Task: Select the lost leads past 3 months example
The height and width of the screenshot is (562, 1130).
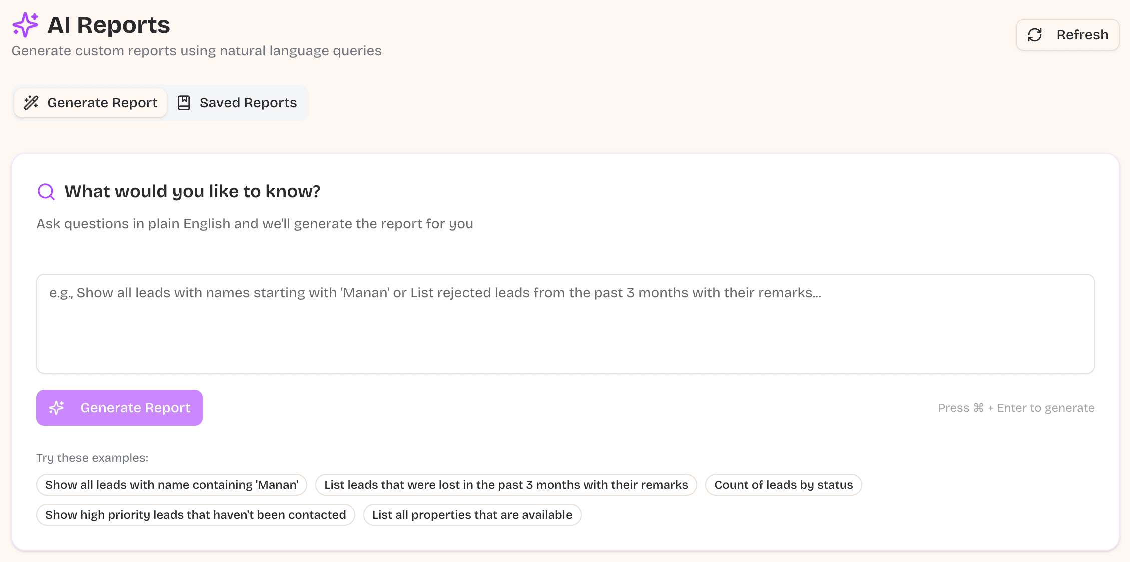Action: tap(505, 485)
